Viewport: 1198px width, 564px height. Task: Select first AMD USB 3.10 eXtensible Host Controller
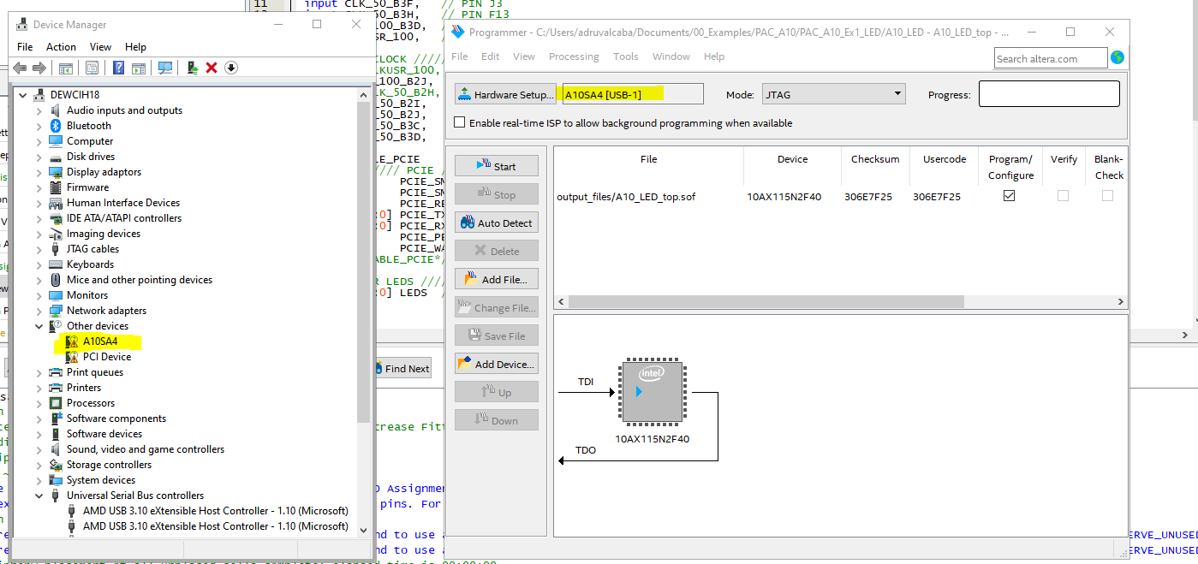click(x=215, y=511)
